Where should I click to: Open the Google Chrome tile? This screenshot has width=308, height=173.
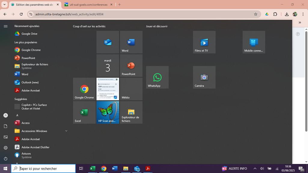point(84,89)
